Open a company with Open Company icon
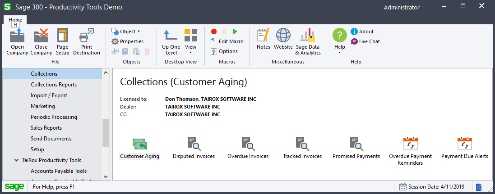 (x=17, y=41)
